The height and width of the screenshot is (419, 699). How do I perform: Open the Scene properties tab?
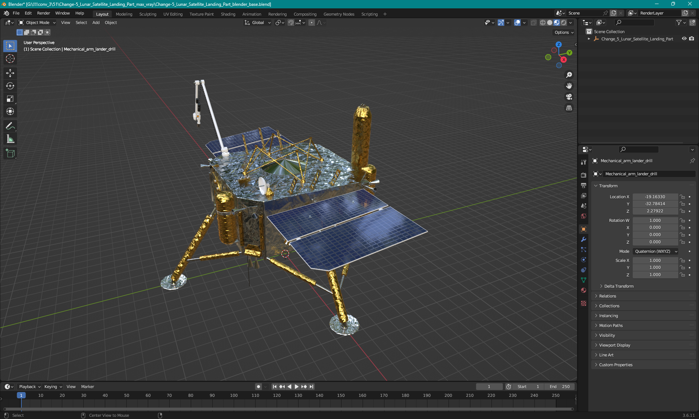coord(584,205)
